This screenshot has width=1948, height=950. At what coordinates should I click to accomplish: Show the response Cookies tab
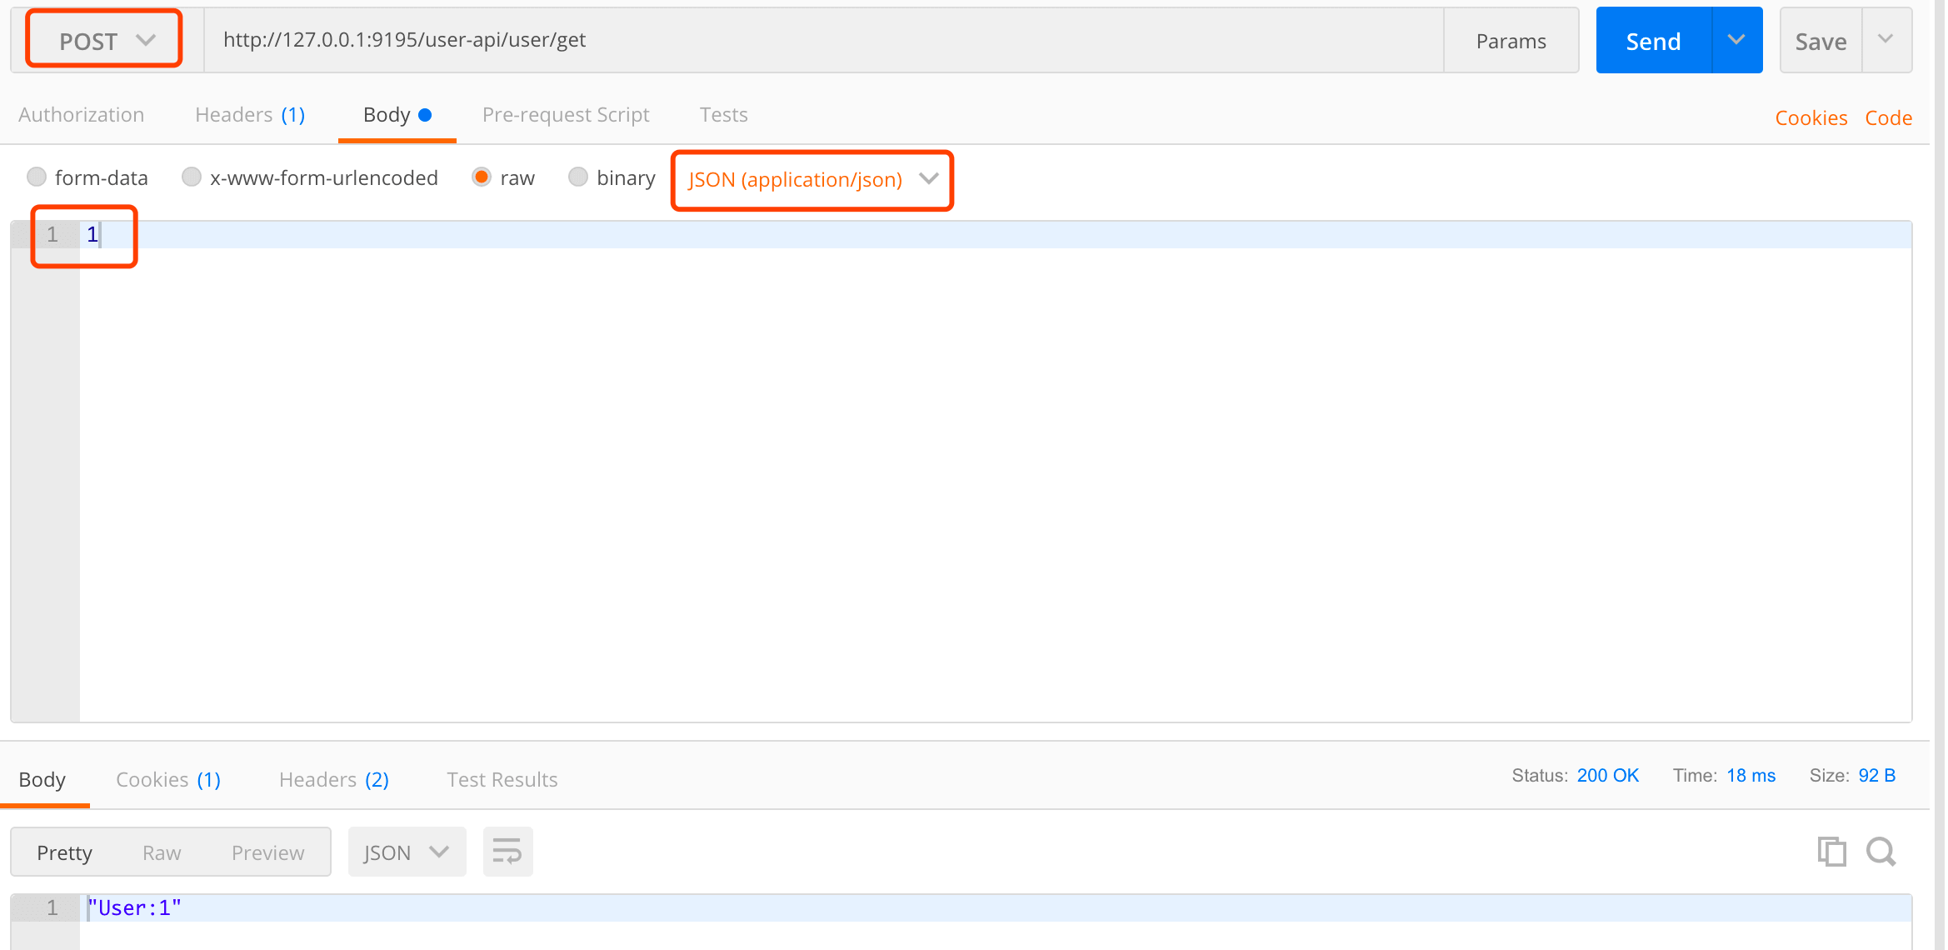167,780
